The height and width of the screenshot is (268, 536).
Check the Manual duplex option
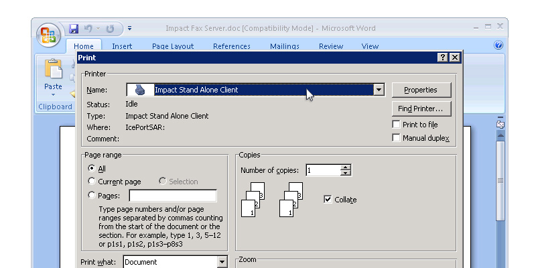(397, 138)
